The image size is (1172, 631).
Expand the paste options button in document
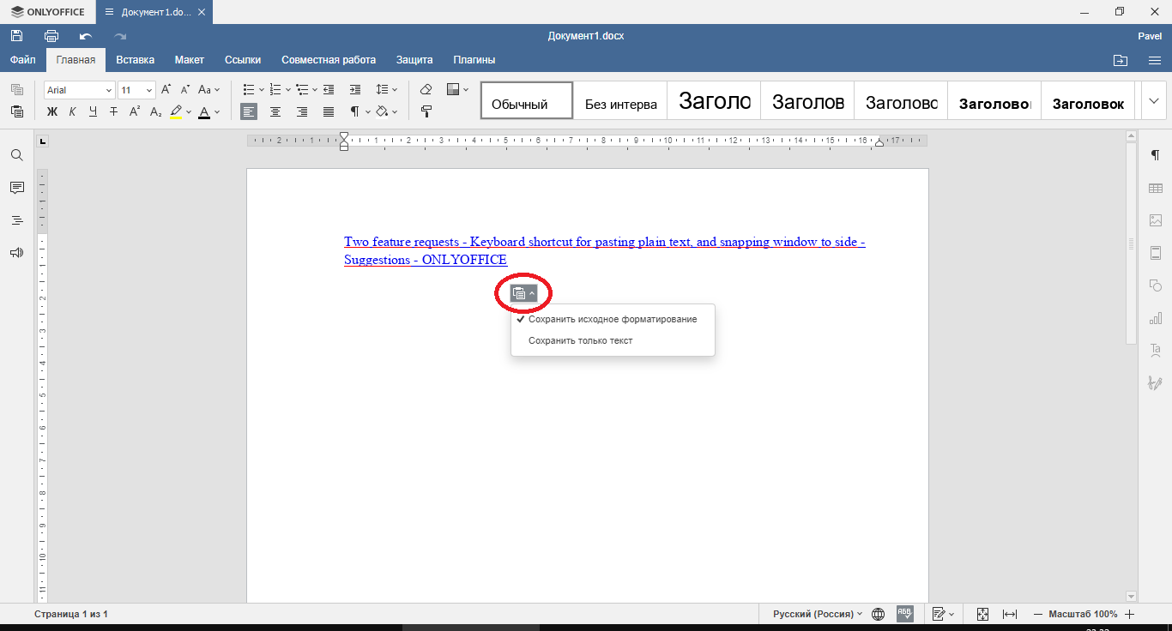[523, 293]
